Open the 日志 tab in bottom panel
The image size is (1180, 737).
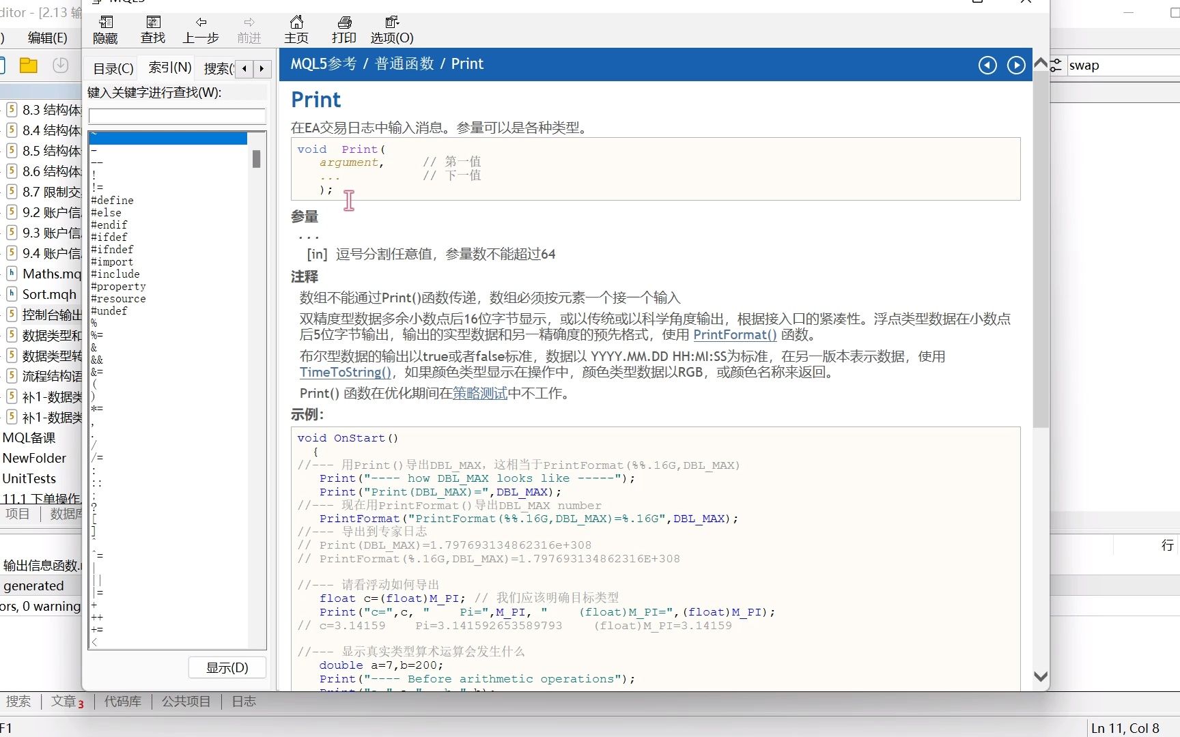point(244,702)
